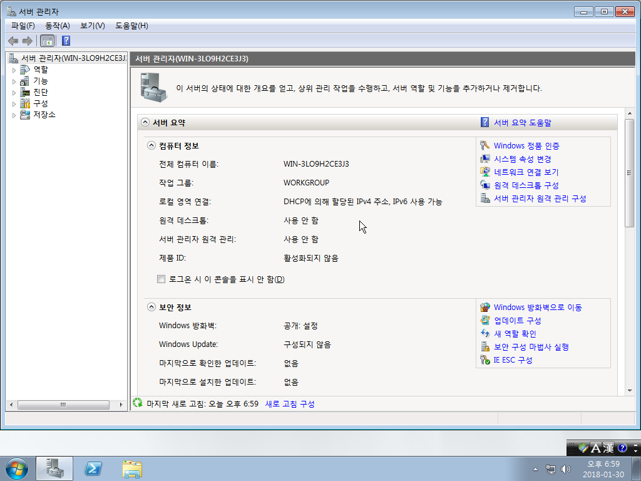The width and height of the screenshot is (641, 481).
Task: Click the tree pane horizontal scrollbar thumb
Action: click(x=63, y=405)
